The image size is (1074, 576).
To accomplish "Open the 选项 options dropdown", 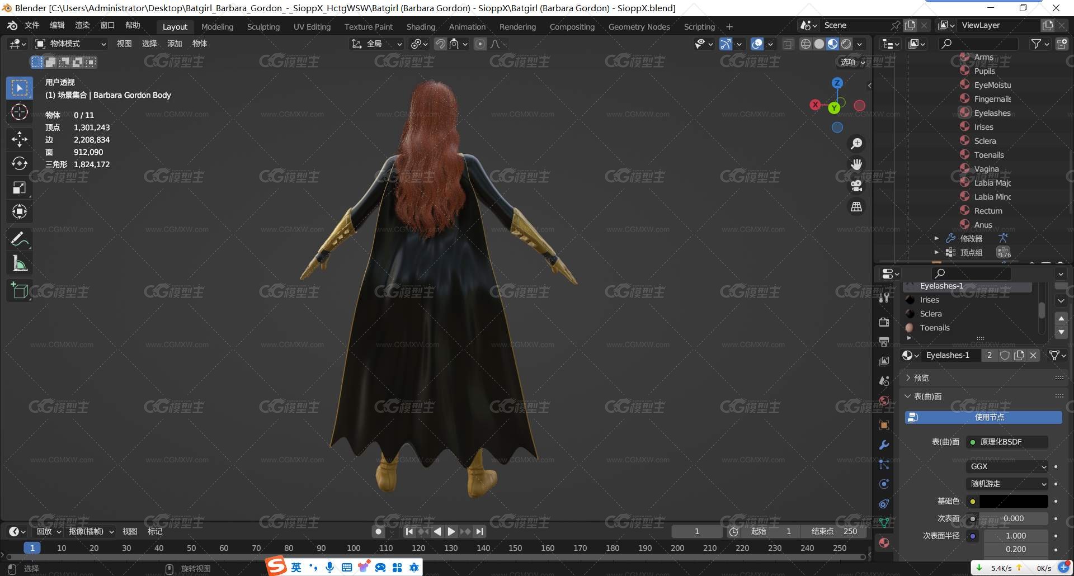I will [x=852, y=62].
